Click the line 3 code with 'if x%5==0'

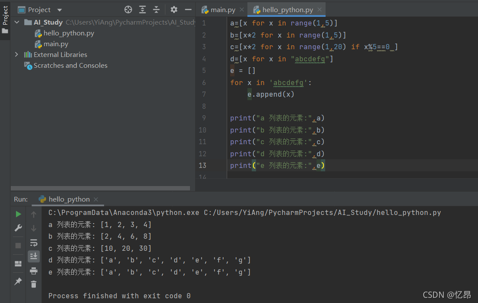(x=313, y=47)
